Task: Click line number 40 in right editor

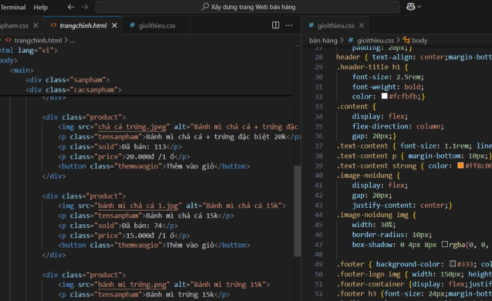Action: tap(319, 175)
